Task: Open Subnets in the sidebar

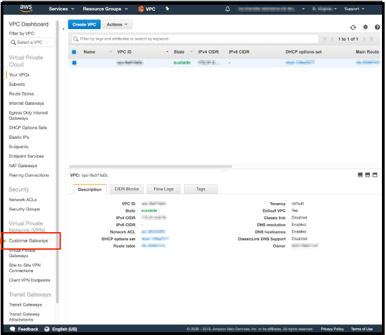Action: pos(17,85)
